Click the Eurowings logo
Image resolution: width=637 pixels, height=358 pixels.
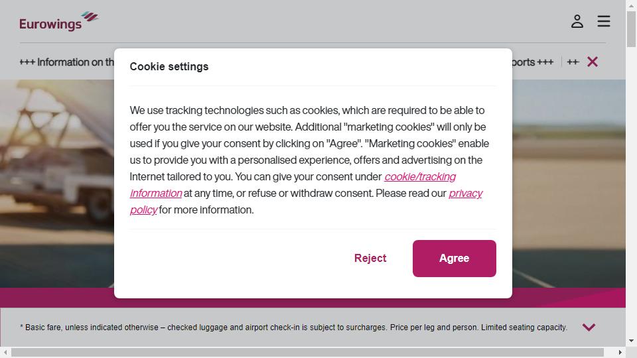click(x=59, y=21)
